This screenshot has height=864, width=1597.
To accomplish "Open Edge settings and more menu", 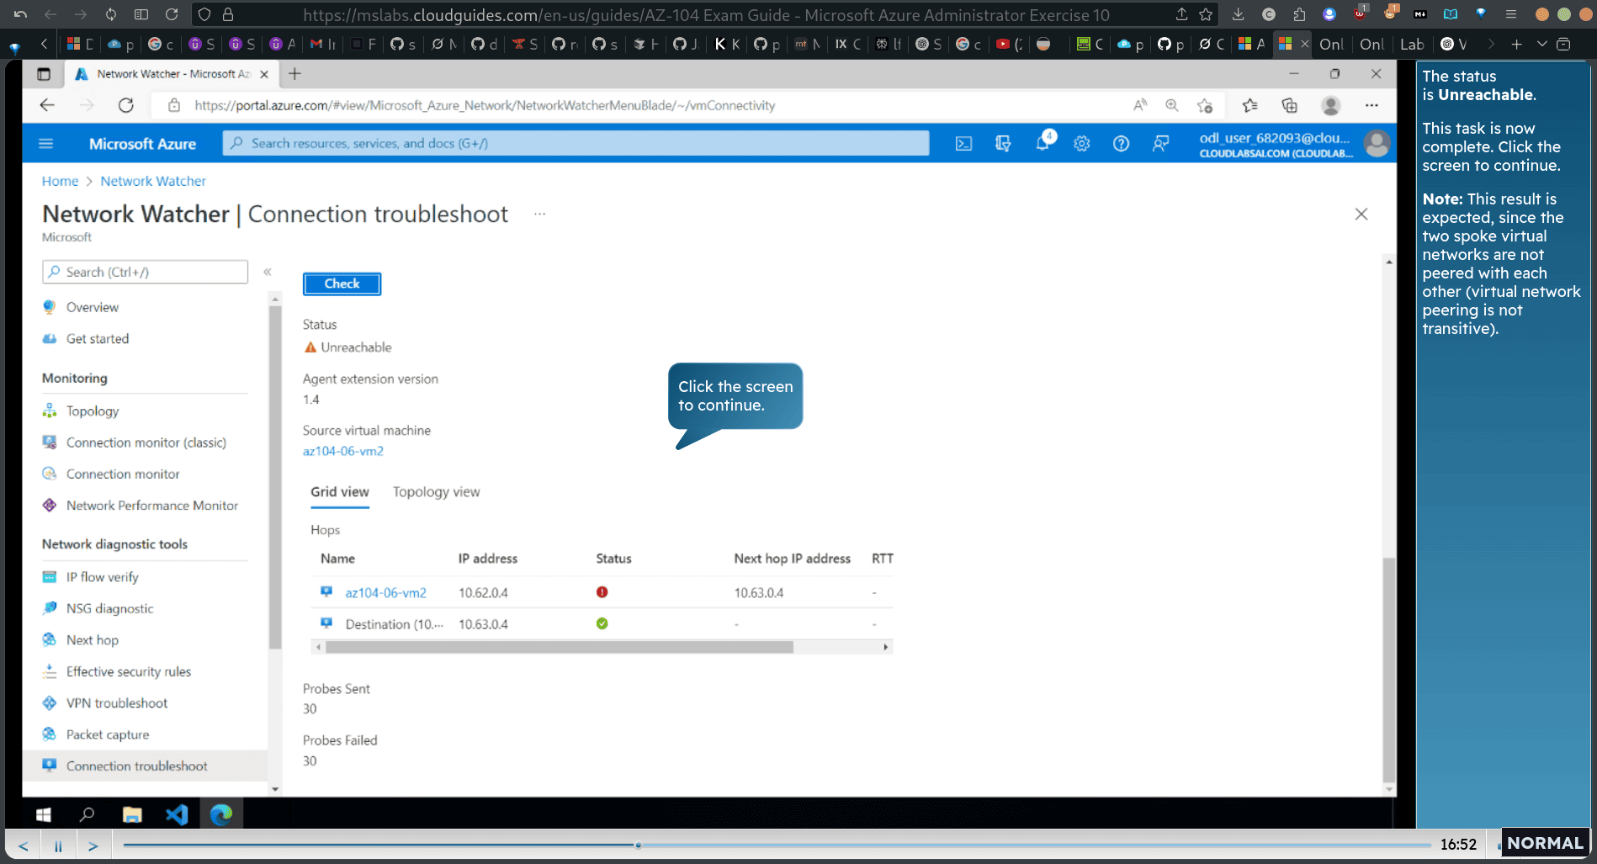I will pos(1372,105).
